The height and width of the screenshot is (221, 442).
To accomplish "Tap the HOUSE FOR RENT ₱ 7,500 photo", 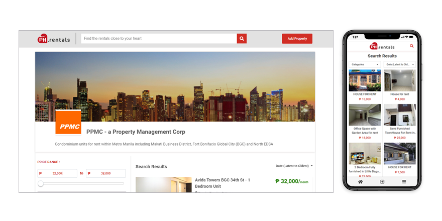I will pos(399,154).
